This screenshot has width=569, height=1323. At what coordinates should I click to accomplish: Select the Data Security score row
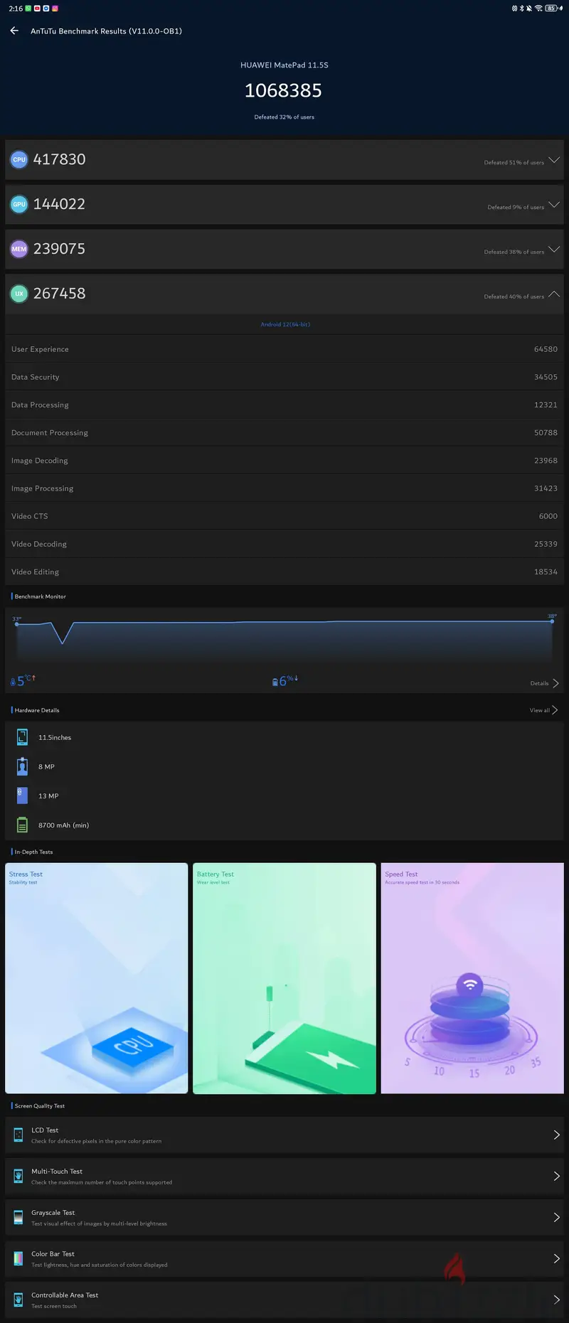[x=284, y=377]
